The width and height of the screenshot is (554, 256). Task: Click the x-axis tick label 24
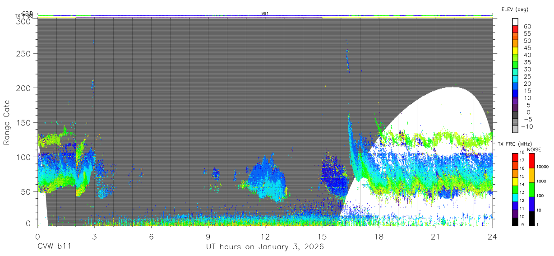point(492,237)
